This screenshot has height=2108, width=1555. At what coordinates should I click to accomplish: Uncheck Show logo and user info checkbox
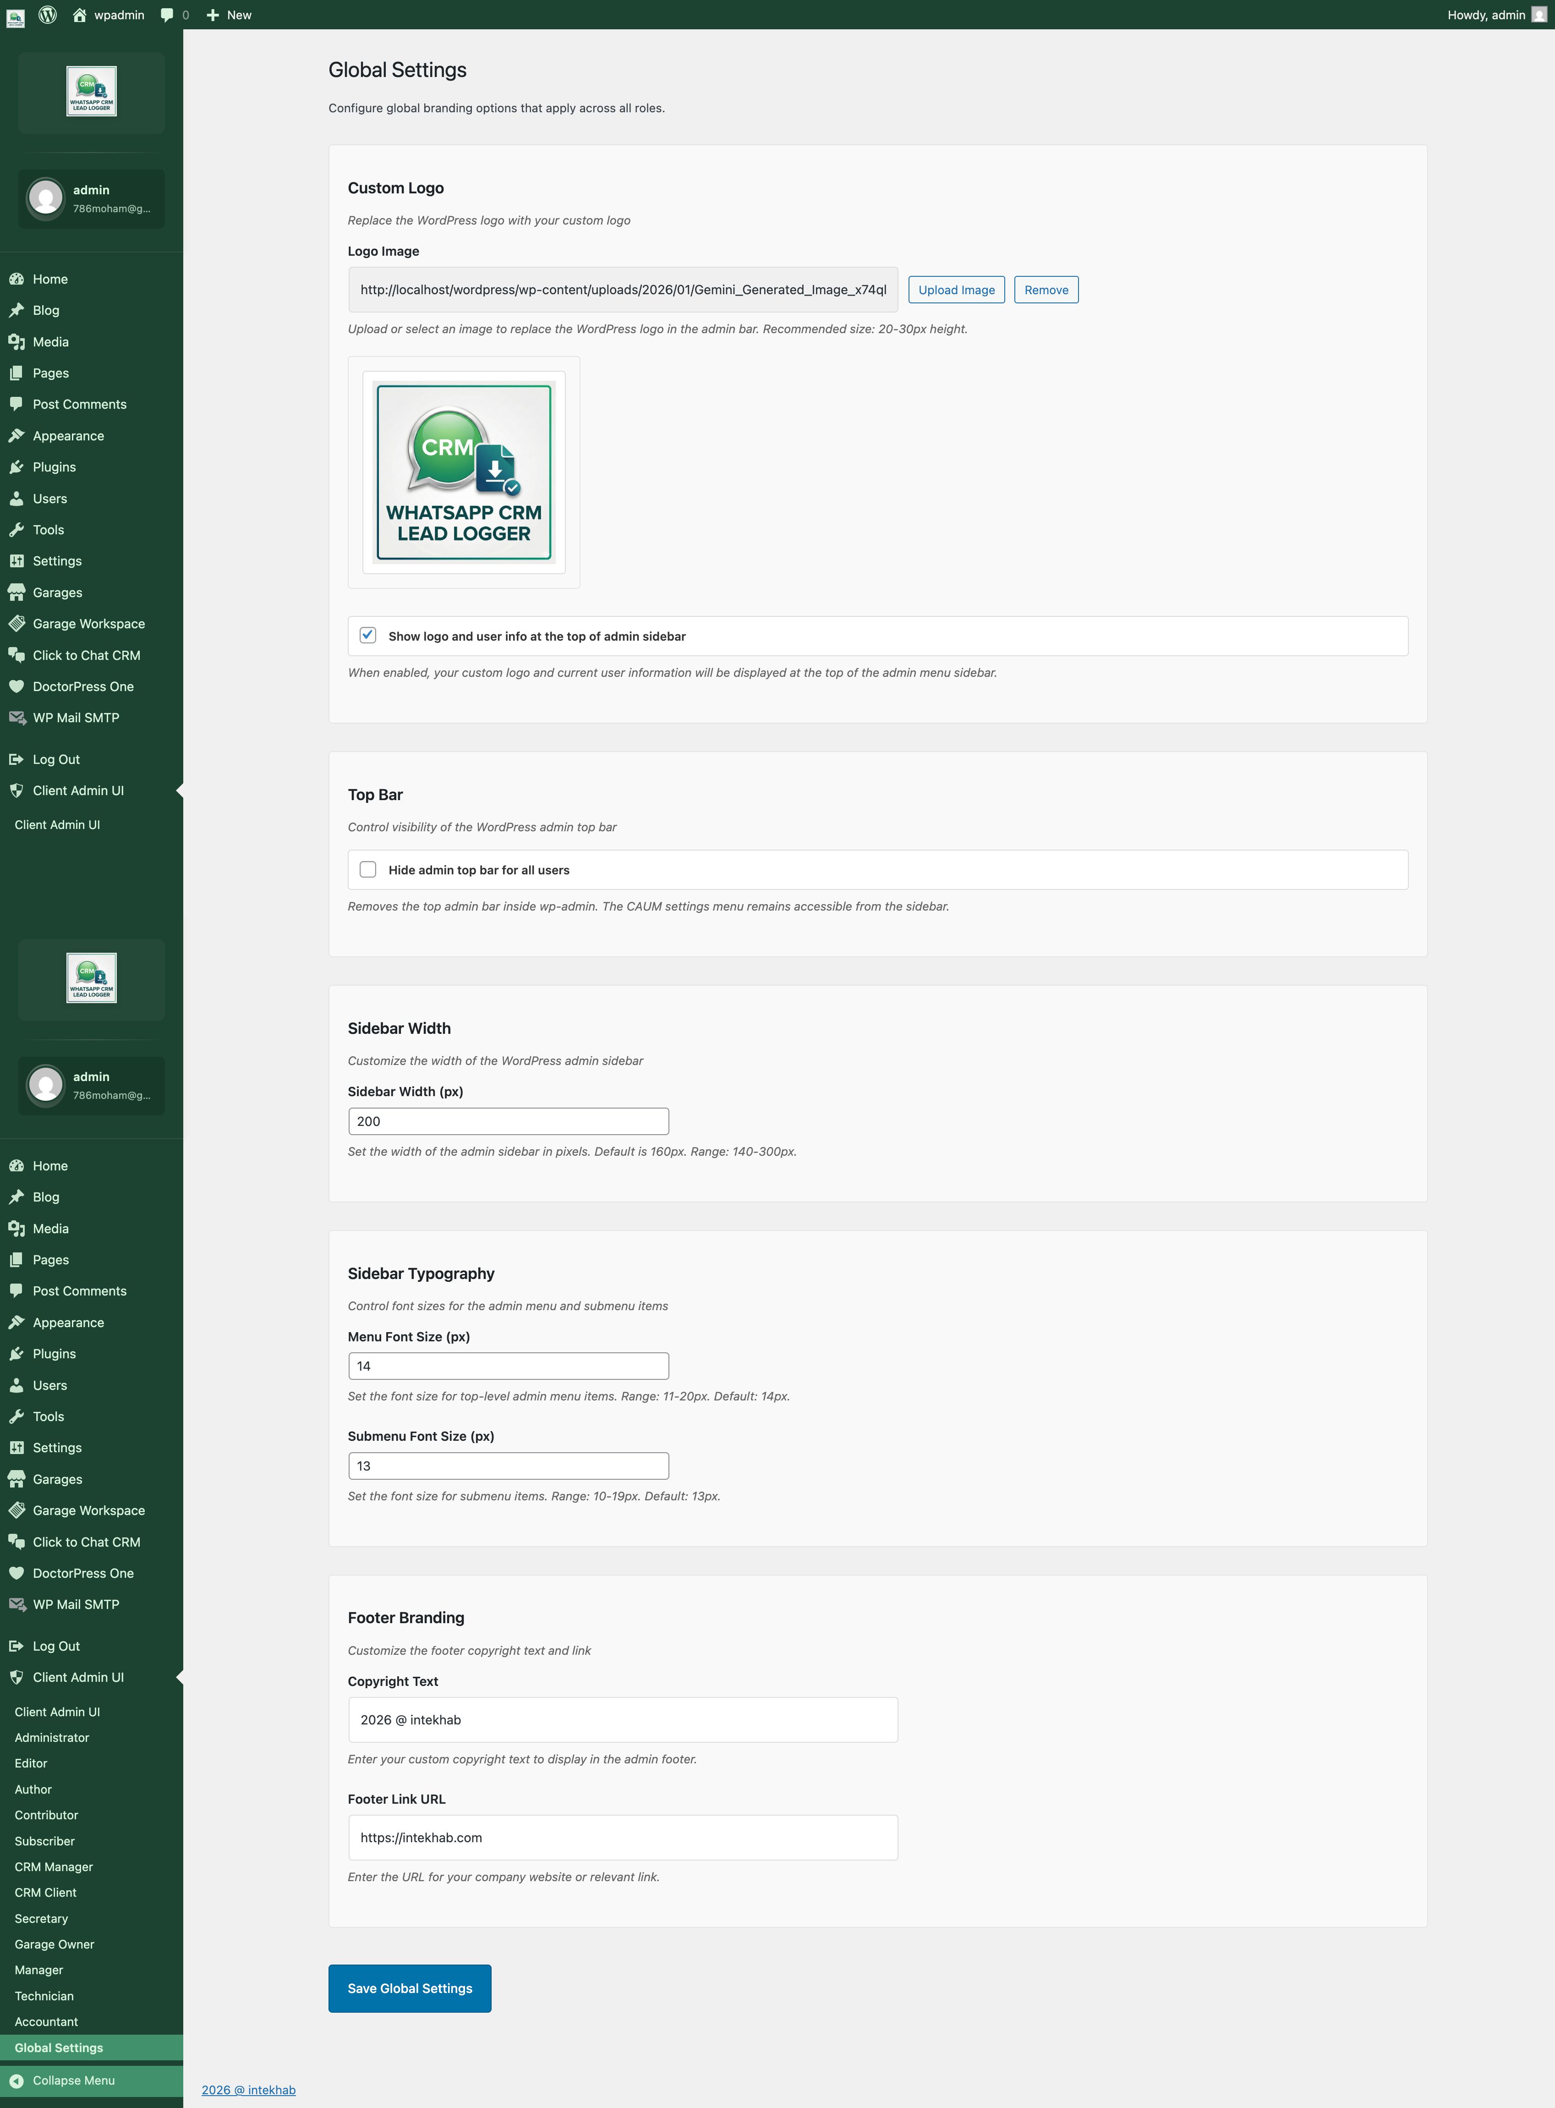click(x=368, y=636)
